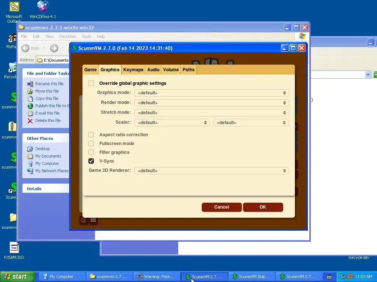Image resolution: width=377 pixels, height=282 pixels.
Task: Open Desktop under Other Places
Action: [x=43, y=149]
